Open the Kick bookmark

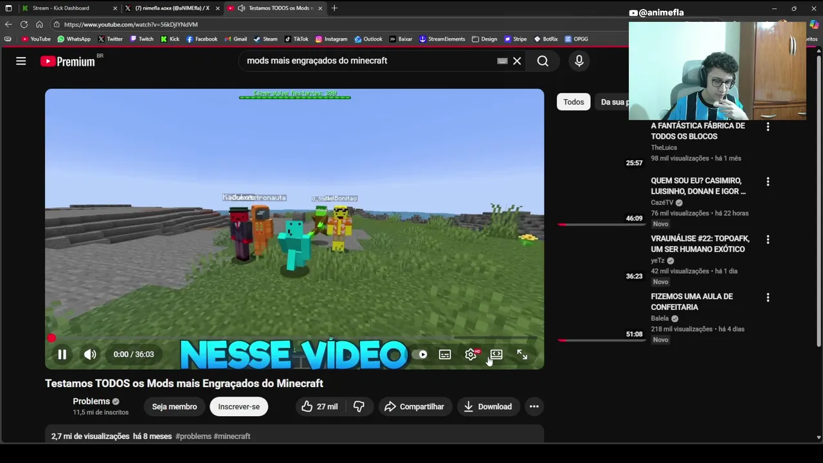170,39
